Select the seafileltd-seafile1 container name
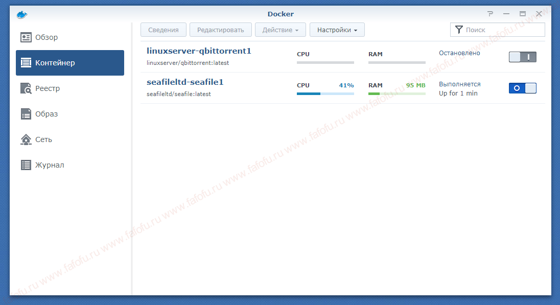 coord(185,82)
